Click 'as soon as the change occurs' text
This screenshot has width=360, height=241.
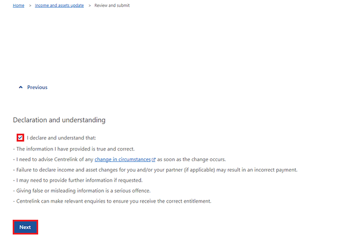pyautogui.click(x=192, y=160)
